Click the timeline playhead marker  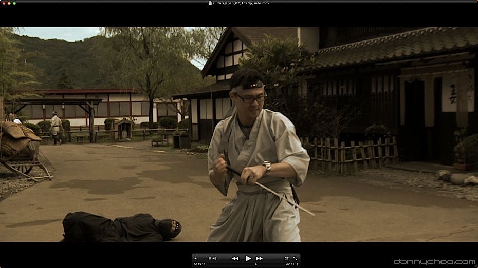click(x=255, y=264)
